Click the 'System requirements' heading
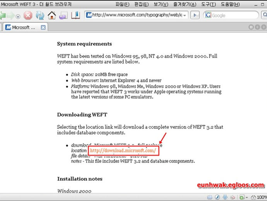The height and width of the screenshot is (201, 267). click(x=84, y=44)
